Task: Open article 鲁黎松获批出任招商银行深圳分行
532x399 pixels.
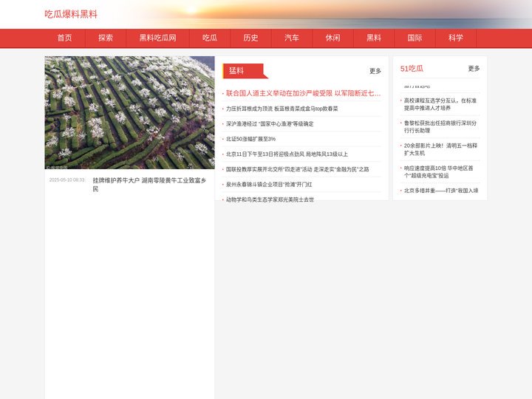Action: [x=440, y=126]
